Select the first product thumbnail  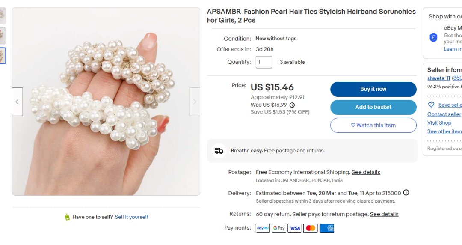point(3,16)
